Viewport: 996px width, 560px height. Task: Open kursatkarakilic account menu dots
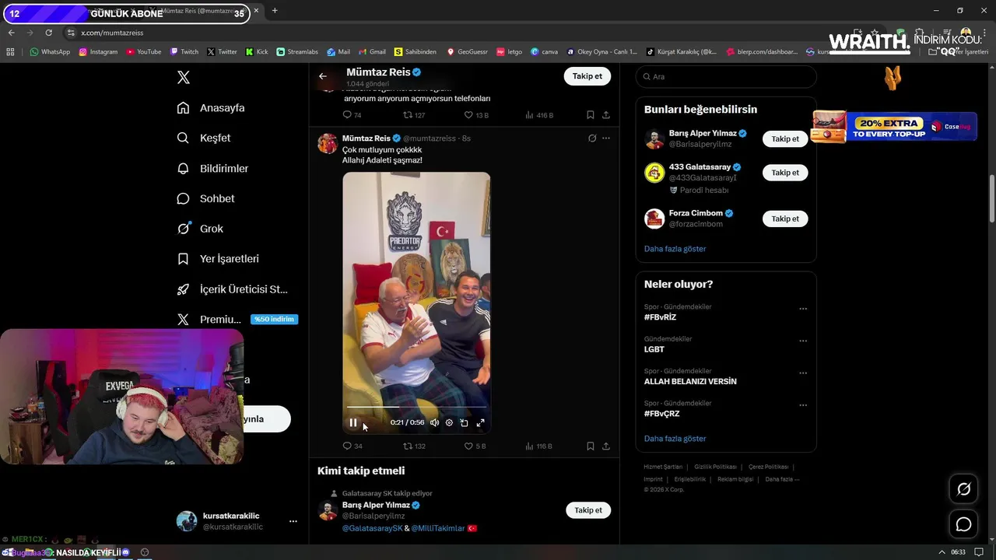click(293, 521)
